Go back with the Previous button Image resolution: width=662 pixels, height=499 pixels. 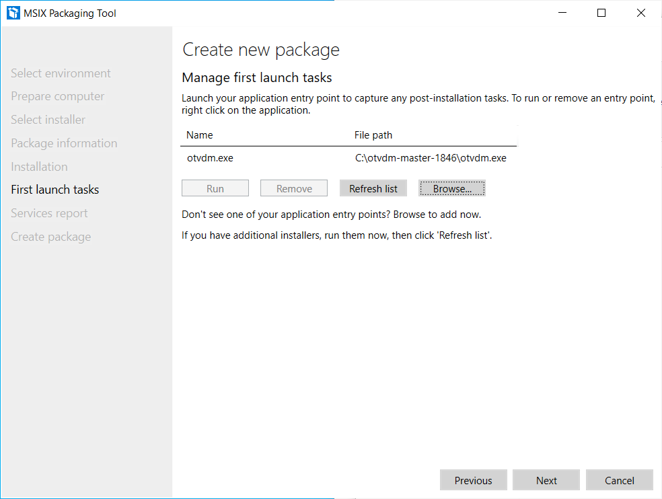pos(473,480)
